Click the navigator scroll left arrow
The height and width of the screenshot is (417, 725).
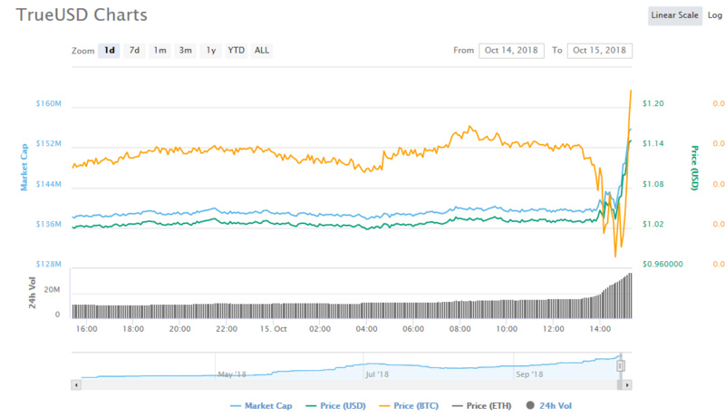click(76, 384)
